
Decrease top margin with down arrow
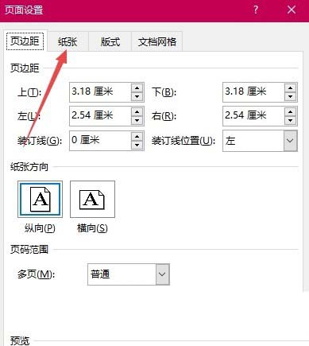137,96
